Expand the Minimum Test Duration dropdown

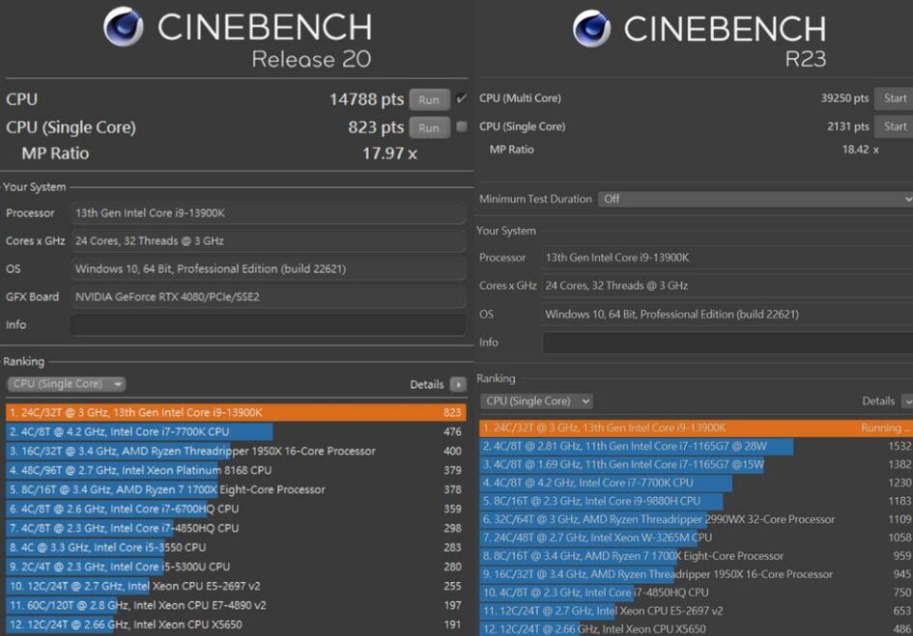pyautogui.click(x=755, y=199)
